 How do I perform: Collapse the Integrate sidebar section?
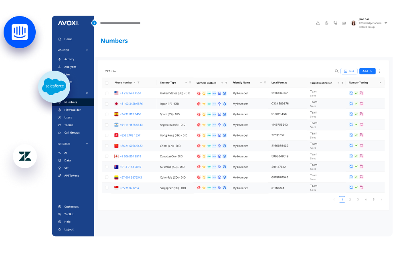(87, 144)
